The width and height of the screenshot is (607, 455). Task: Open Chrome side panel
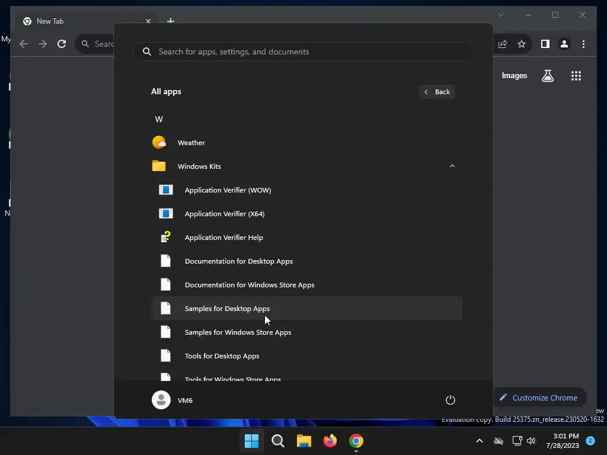point(545,44)
